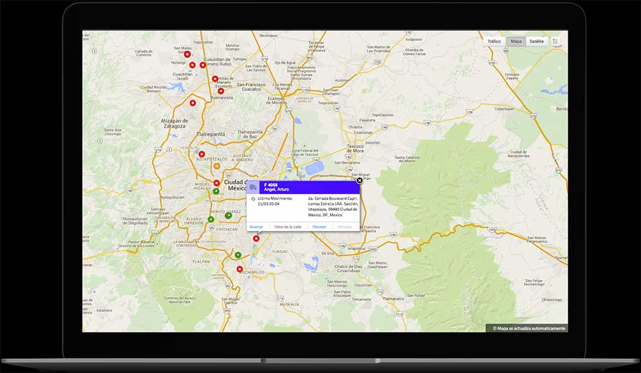This screenshot has width=641, height=373.
Task: Close the F 4058 vehicle info popup
Action: [x=359, y=181]
